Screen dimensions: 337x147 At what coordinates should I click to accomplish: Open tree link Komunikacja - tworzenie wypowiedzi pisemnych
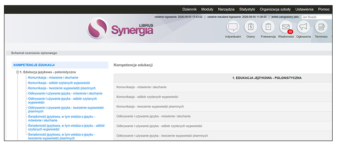[62, 88]
